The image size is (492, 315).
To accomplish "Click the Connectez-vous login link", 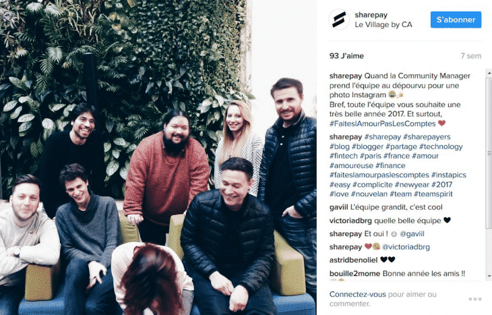I will [x=357, y=294].
